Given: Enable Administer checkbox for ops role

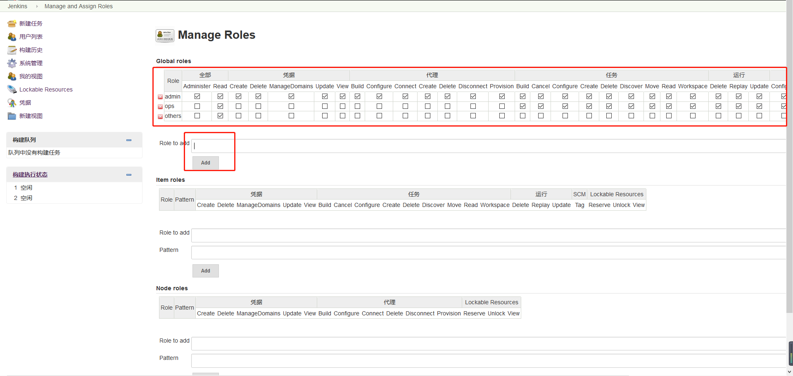Looking at the screenshot, I should coord(197,106).
